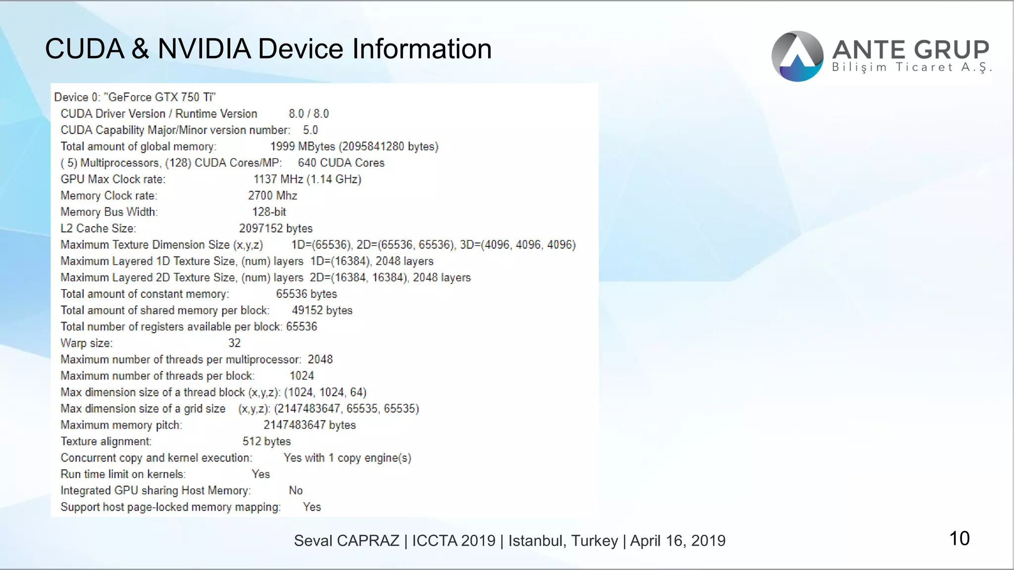Click the Seval CAPRAZ ICCTA 2019 footer text
The width and height of the screenshot is (1014, 570).
pyautogui.click(x=509, y=541)
